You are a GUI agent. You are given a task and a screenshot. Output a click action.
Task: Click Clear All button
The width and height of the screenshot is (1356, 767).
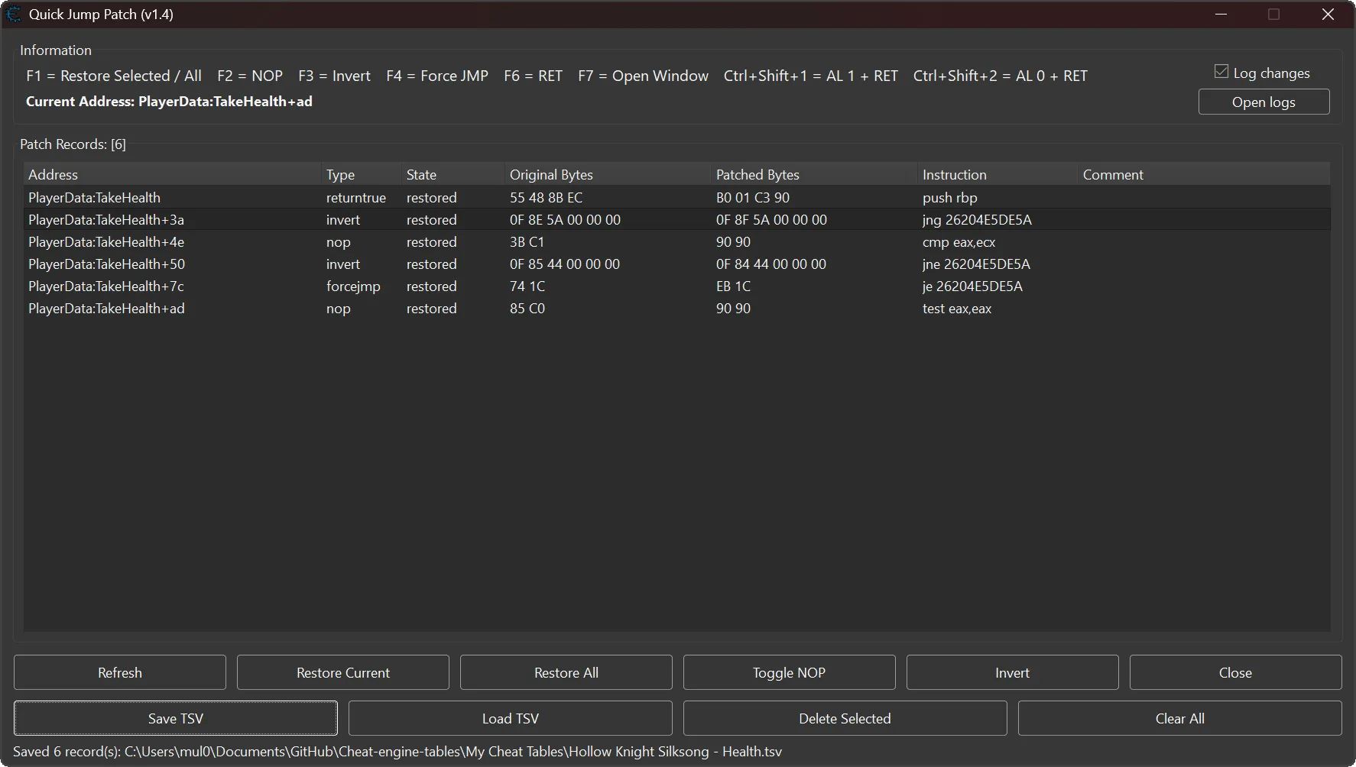[1180, 719]
